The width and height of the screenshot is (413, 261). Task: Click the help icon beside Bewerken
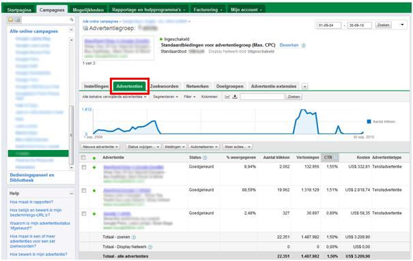pos(303,46)
